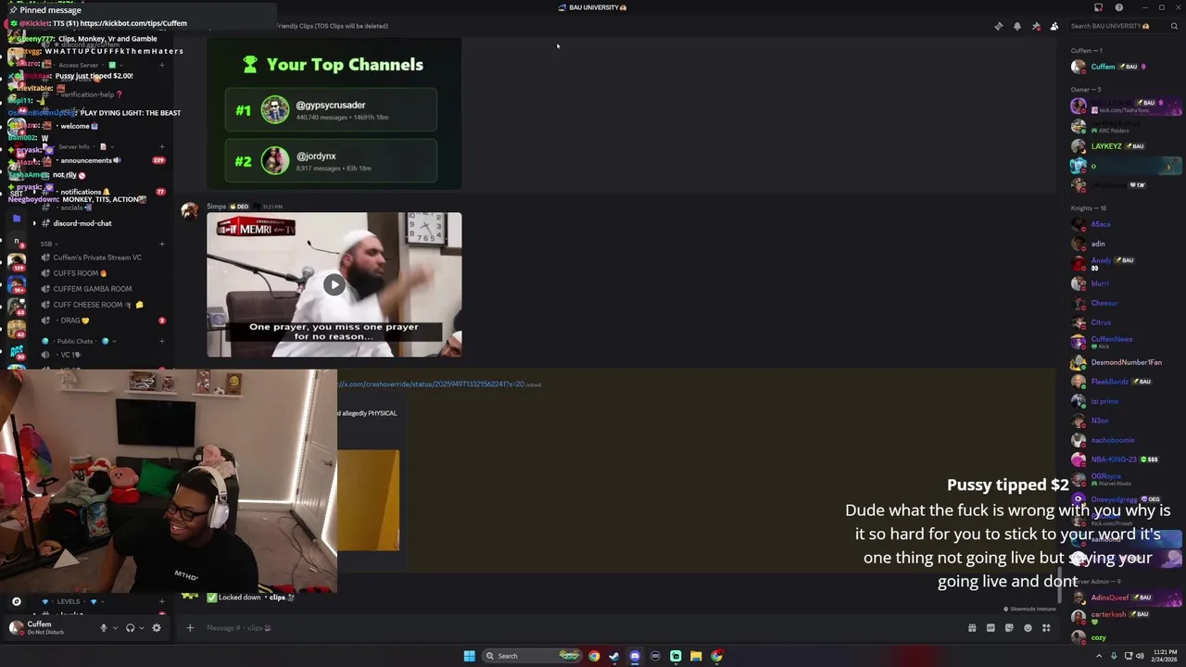Add channel to SSB category

point(162,244)
